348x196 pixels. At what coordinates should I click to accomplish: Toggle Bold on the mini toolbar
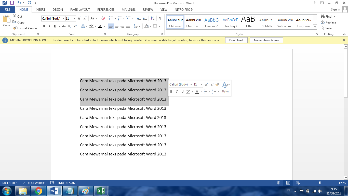171,92
